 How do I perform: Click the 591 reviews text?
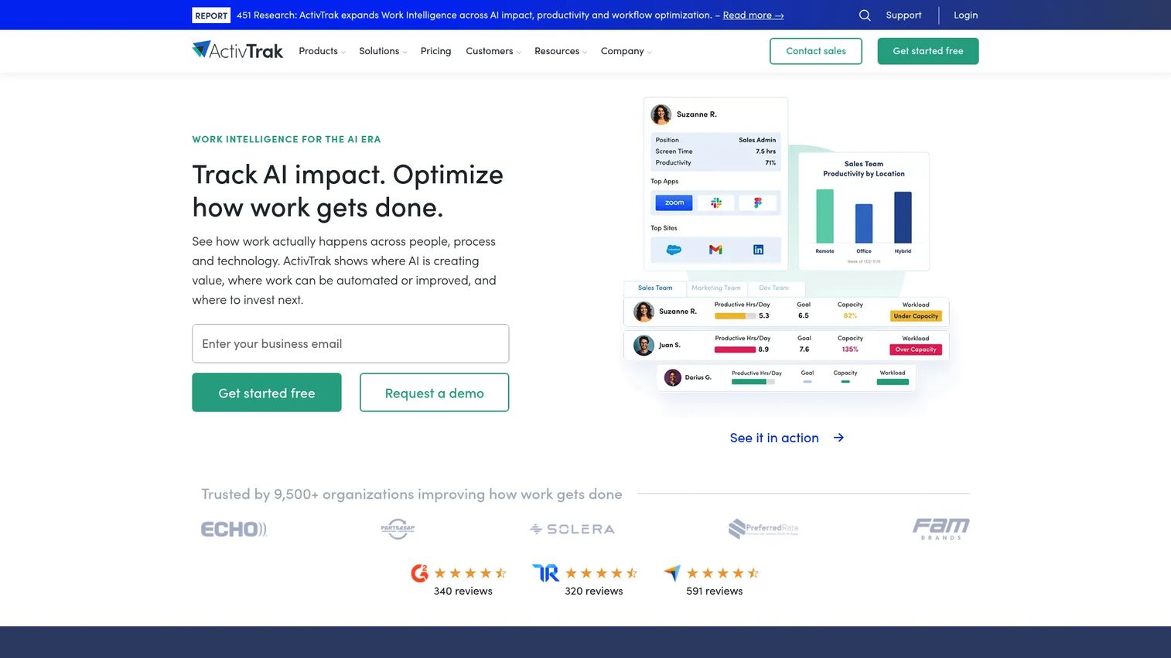point(714,591)
